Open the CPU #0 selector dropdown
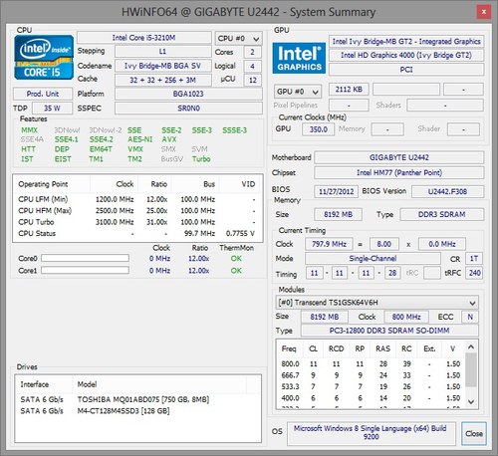The width and height of the screenshot is (498, 456). click(238, 39)
